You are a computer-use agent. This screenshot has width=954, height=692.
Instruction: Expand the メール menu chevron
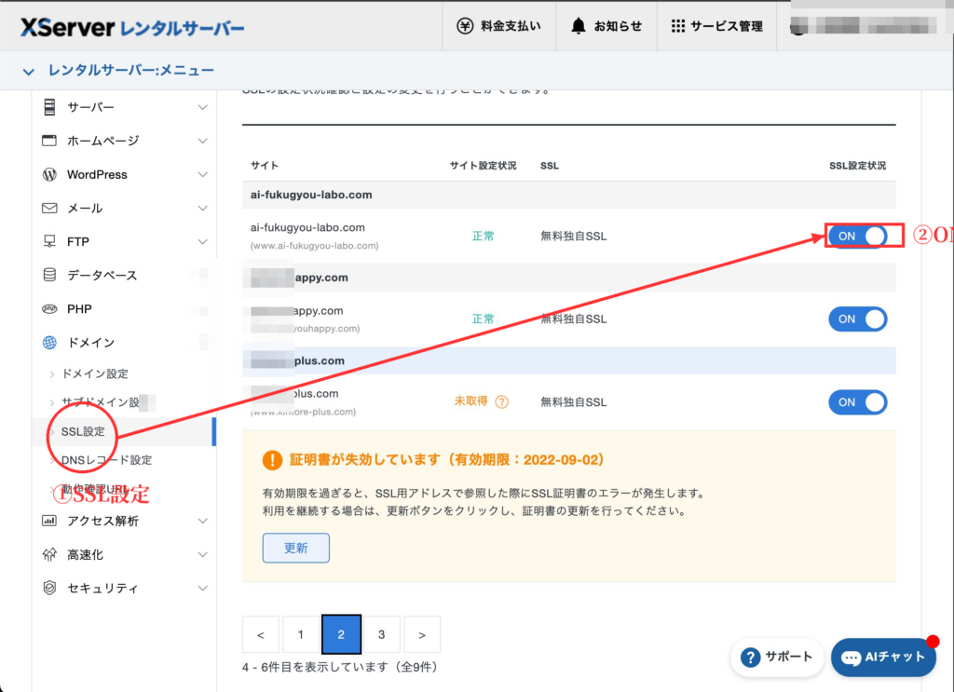pyautogui.click(x=202, y=208)
